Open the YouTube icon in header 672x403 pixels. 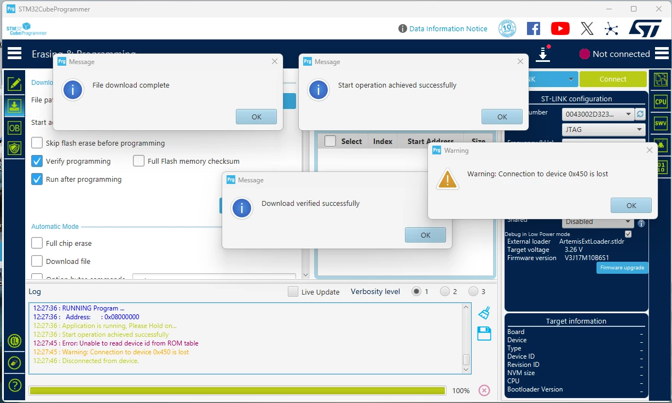[x=560, y=28]
